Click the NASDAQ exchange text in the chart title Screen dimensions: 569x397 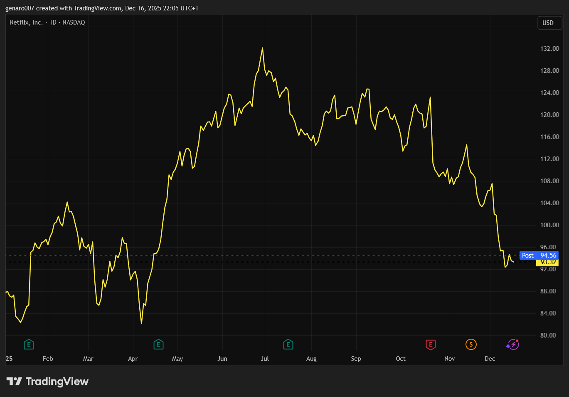[x=74, y=22]
